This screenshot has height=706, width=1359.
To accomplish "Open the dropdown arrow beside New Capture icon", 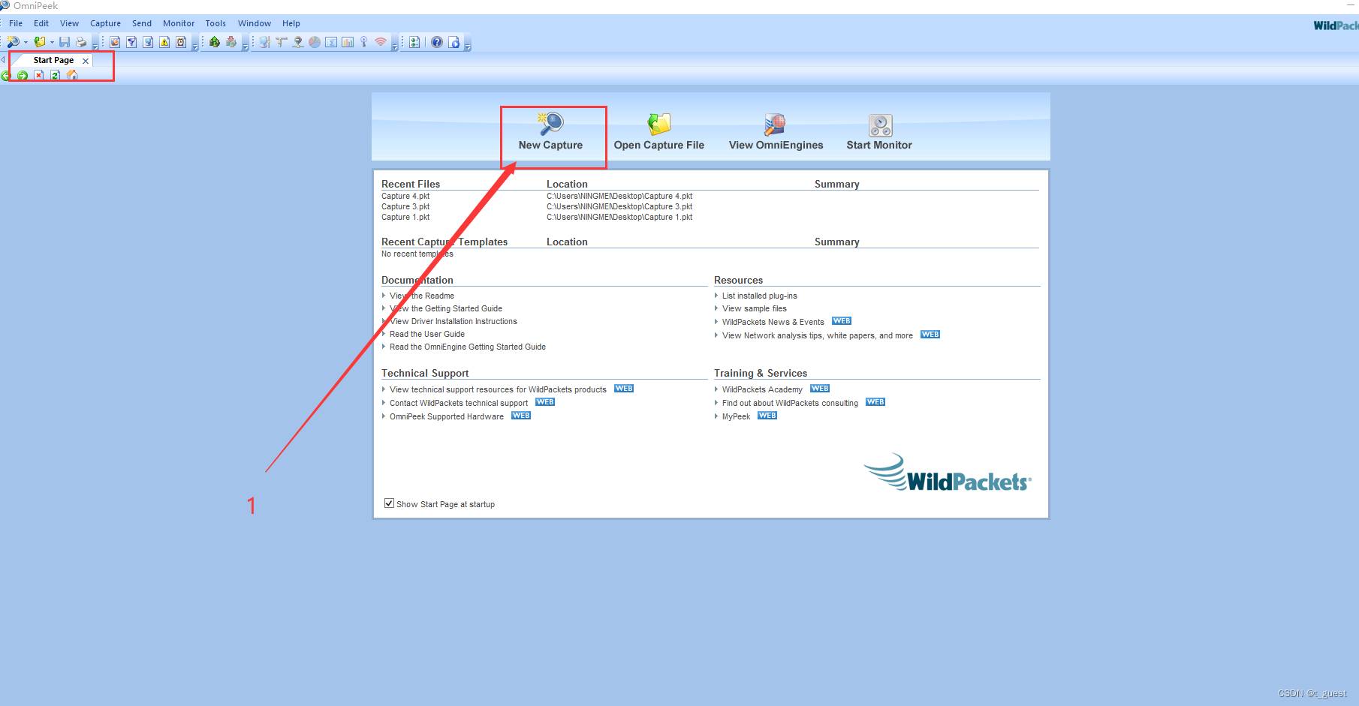I will pyautogui.click(x=26, y=42).
